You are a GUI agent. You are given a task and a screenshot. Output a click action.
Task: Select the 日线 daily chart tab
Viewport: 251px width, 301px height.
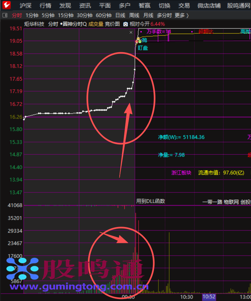120,16
